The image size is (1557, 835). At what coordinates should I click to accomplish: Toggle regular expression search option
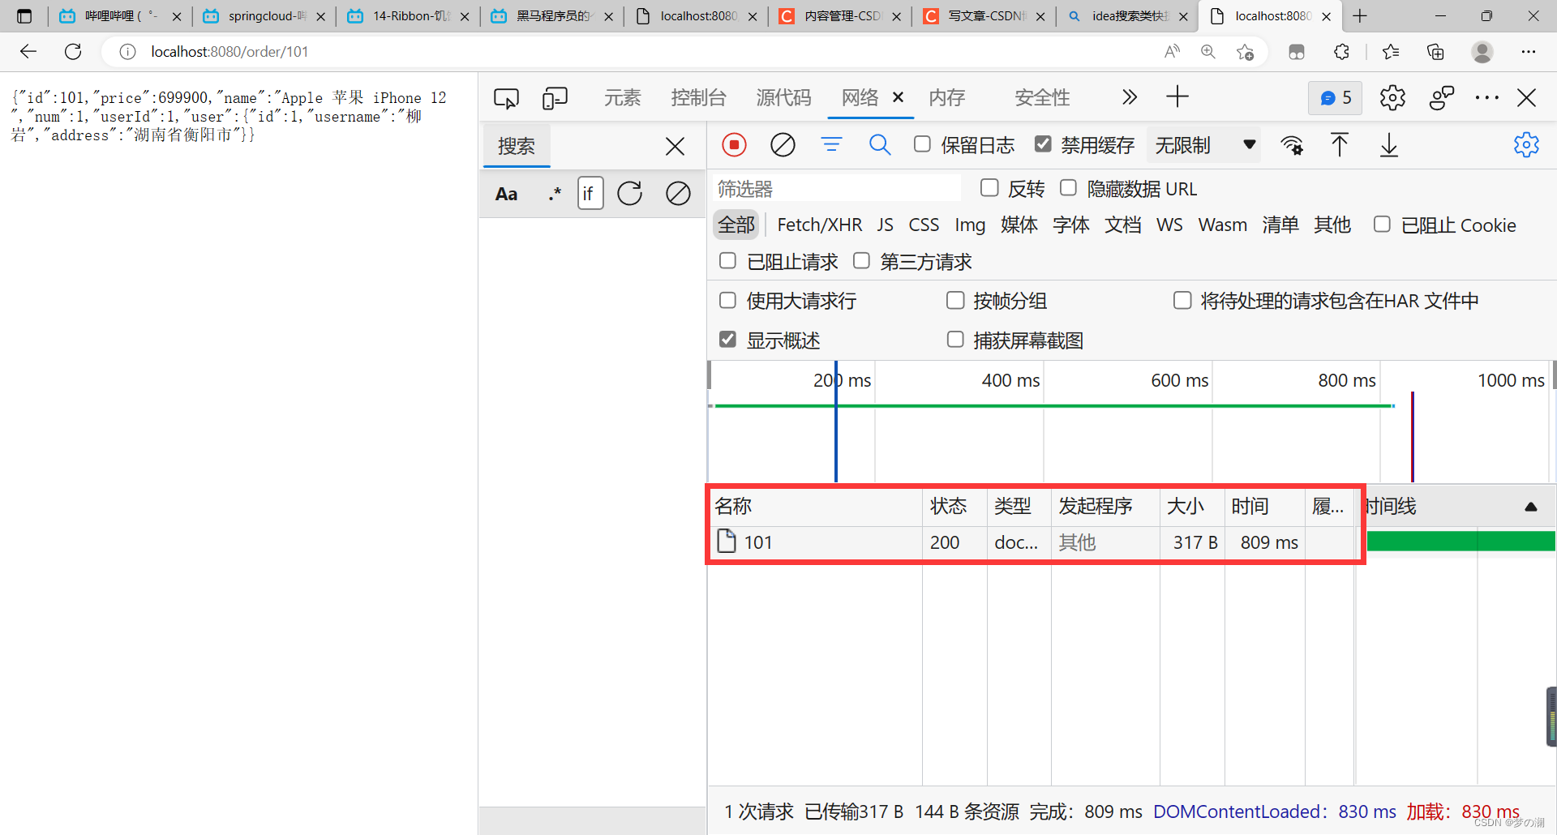point(555,194)
